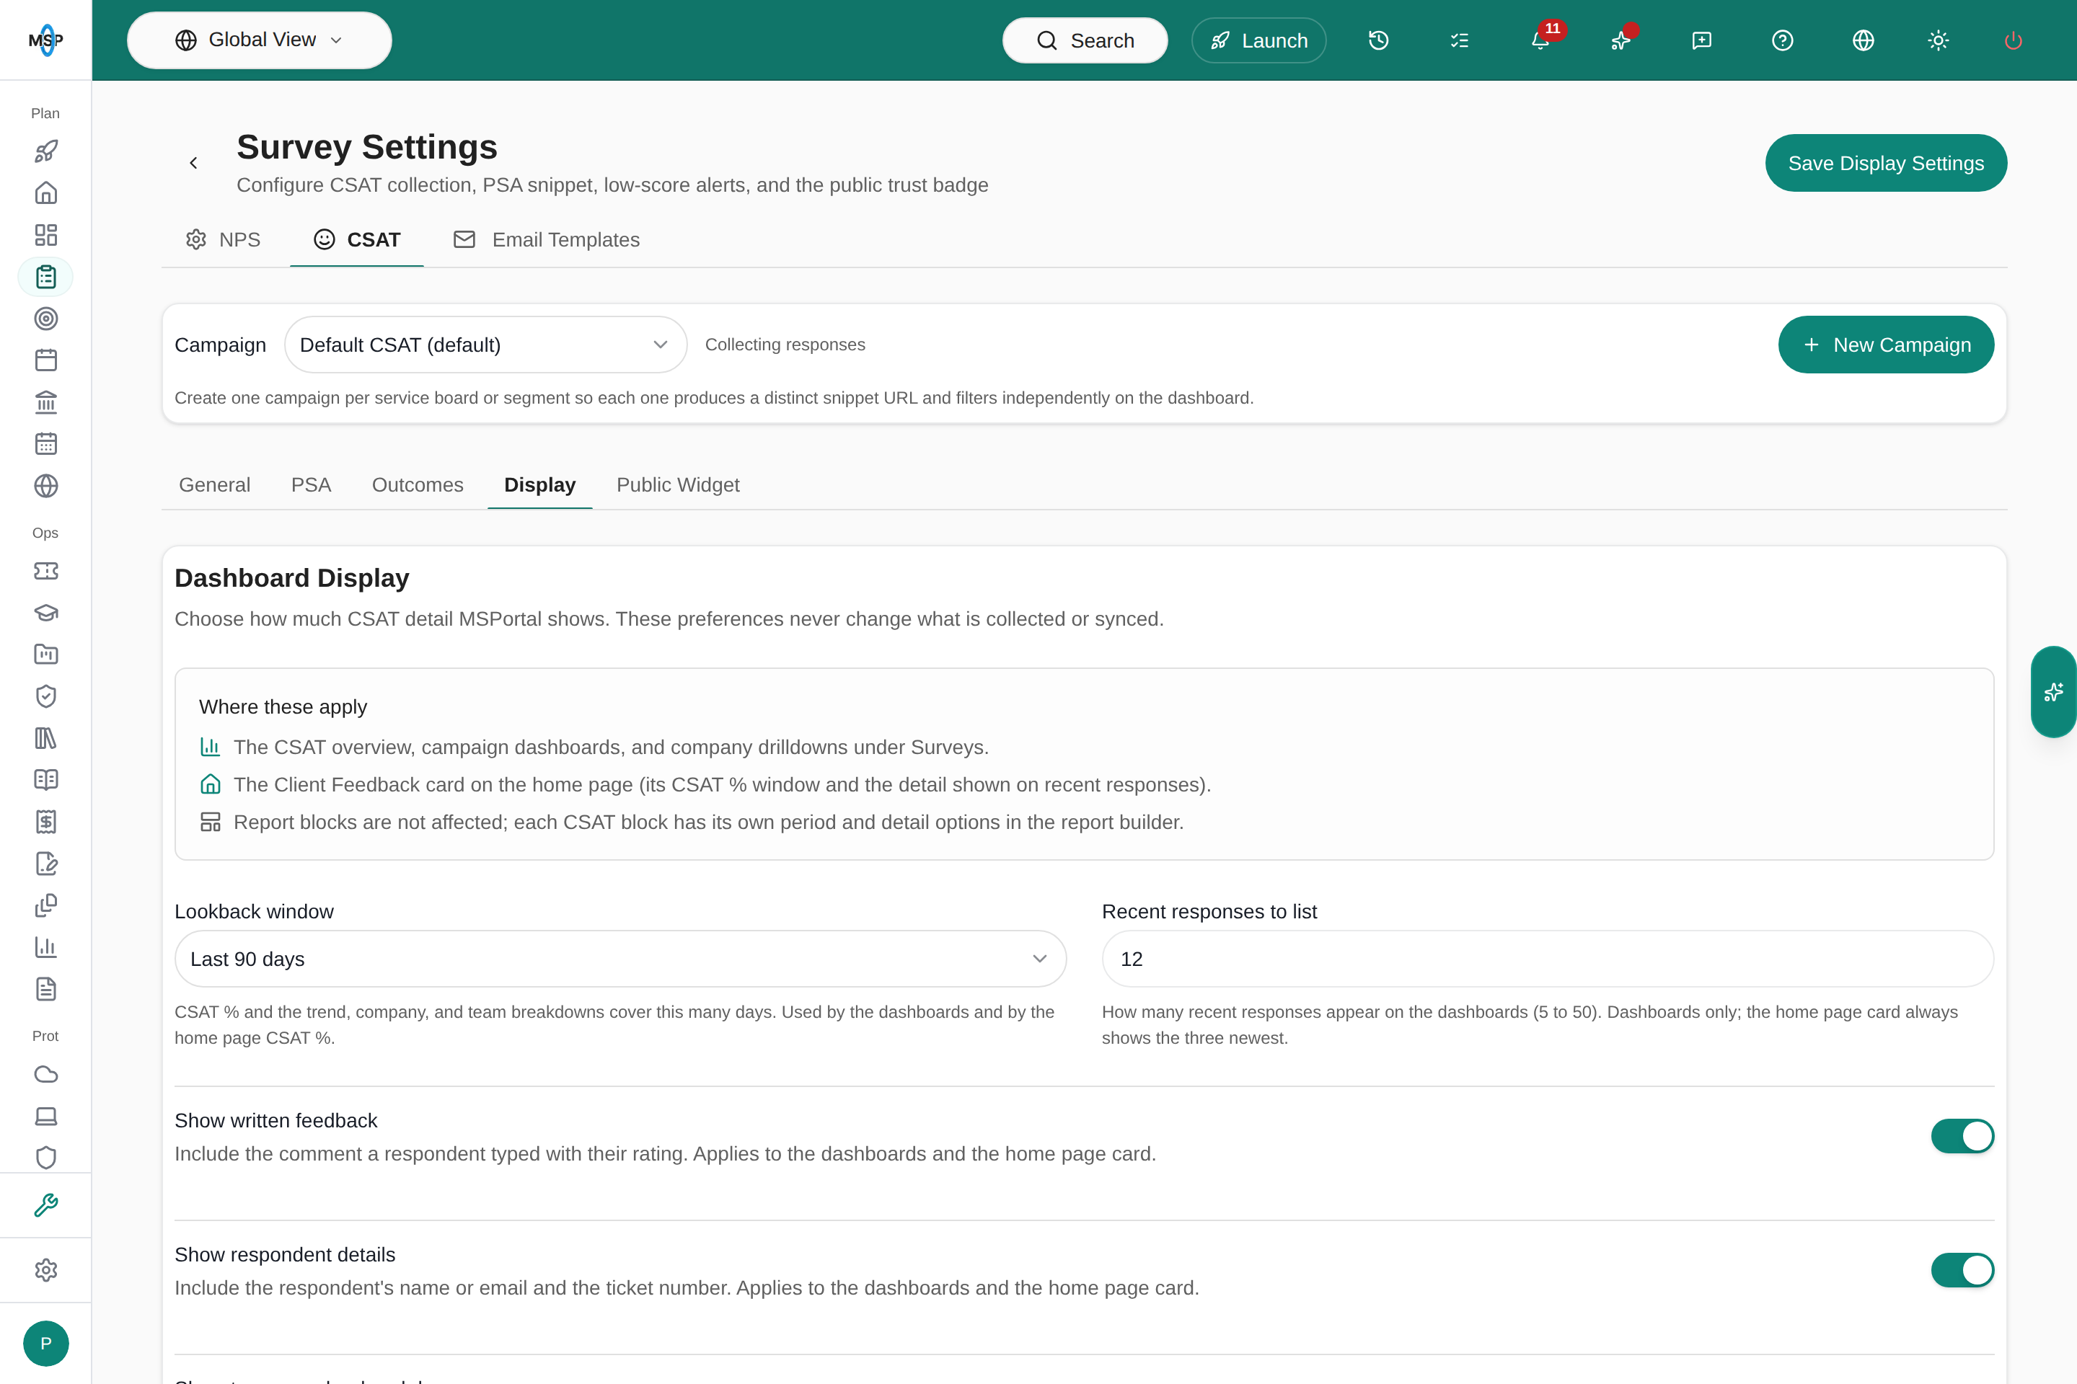Click the globe language icon in header
This screenshot has height=1384, width=2077.
click(x=1864, y=40)
